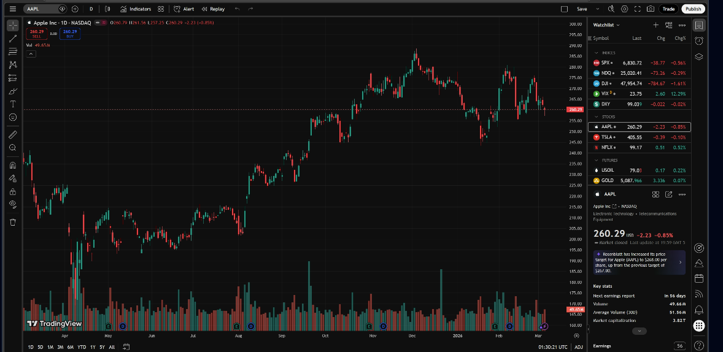Select the brush drawing tool
Screen dimensions: 723x352
(12, 91)
